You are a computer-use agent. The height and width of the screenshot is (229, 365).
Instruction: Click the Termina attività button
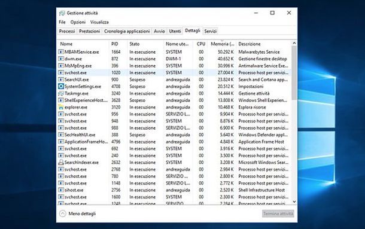278,213
